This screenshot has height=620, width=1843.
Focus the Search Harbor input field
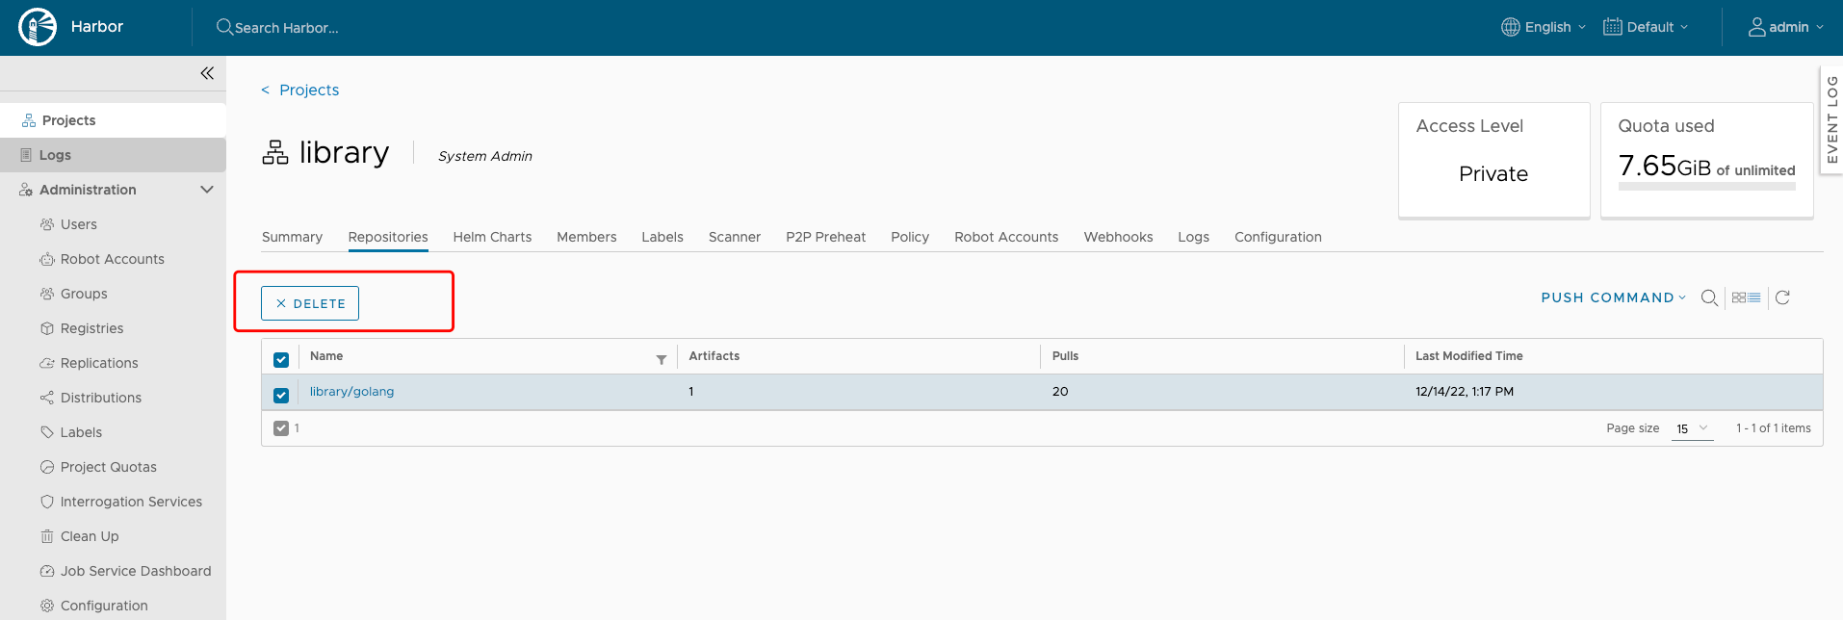pos(287,28)
